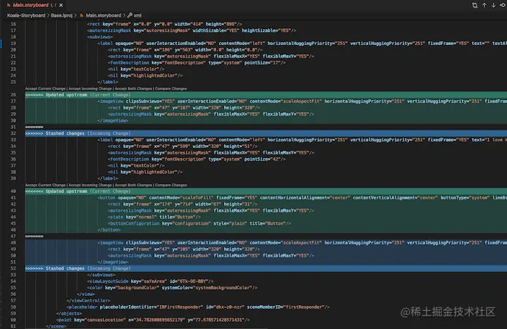
Task: Accept Both Changes for imageView conflict
Action: pos(133,89)
